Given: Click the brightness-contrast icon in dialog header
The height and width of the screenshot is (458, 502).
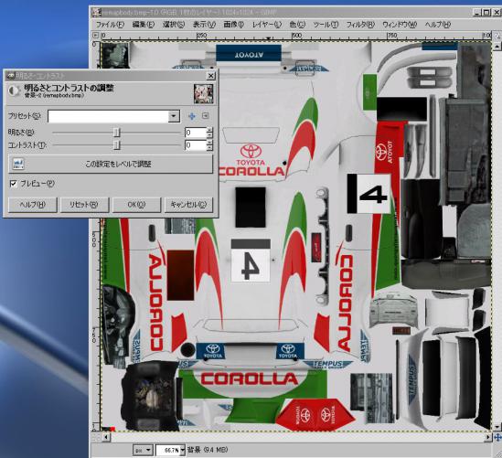Looking at the screenshot, I should pyautogui.click(x=14, y=91).
